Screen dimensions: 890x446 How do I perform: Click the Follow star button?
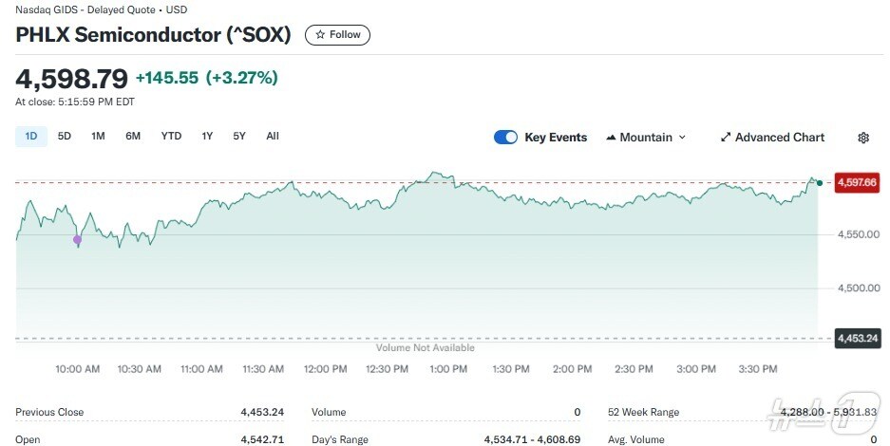(337, 35)
